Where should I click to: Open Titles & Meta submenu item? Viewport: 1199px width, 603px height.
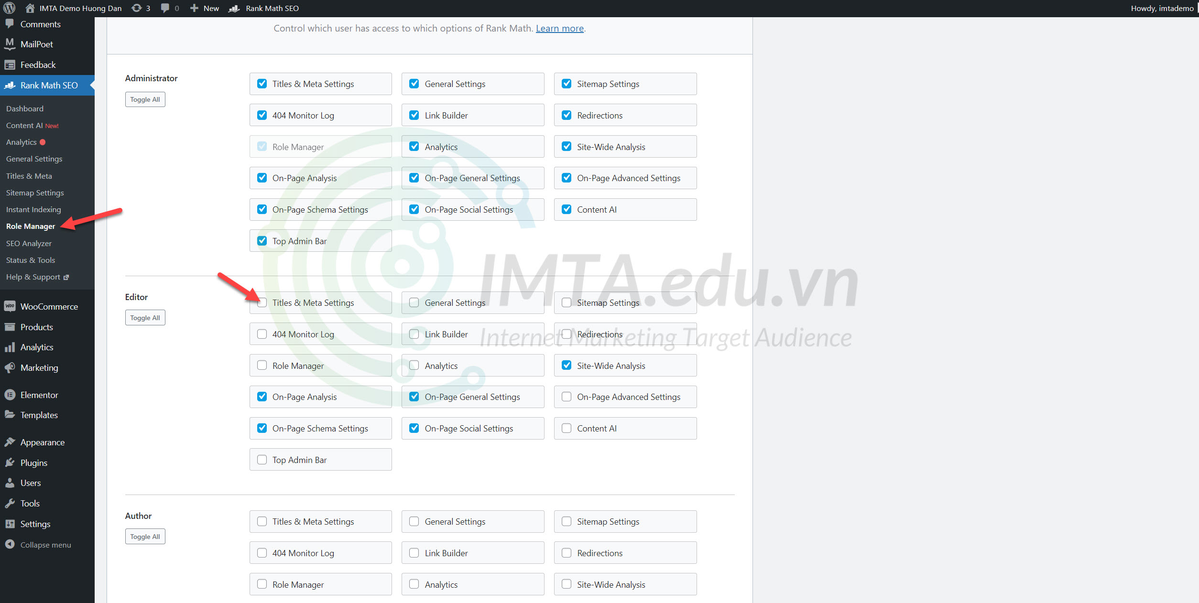click(x=29, y=176)
